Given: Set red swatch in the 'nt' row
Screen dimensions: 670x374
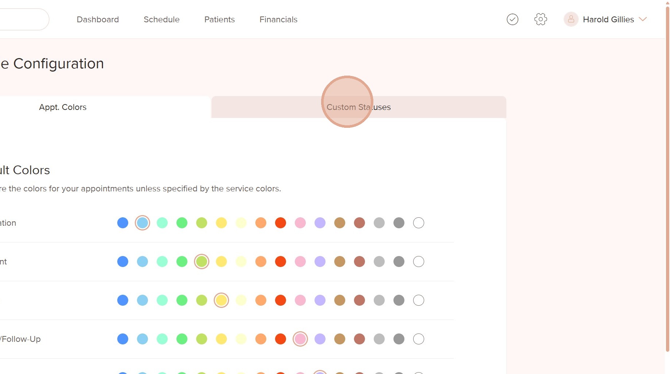Looking at the screenshot, I should pyautogui.click(x=281, y=262).
